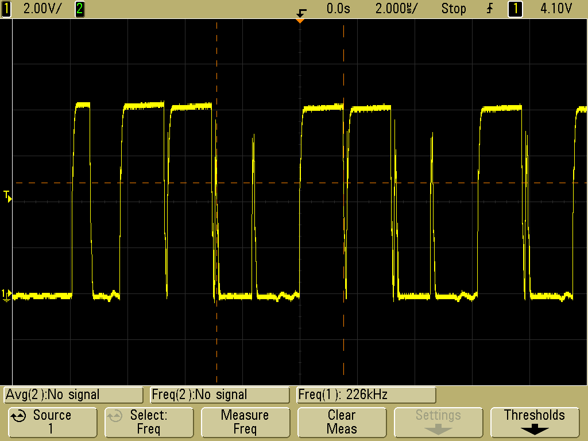Click the trigger level T marker
Viewport: 588px width, 441px height.
tap(7, 196)
